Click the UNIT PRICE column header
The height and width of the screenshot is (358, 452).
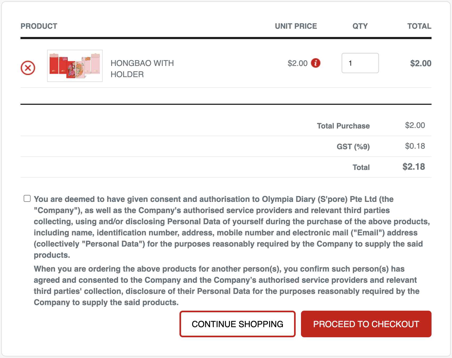[x=296, y=26]
